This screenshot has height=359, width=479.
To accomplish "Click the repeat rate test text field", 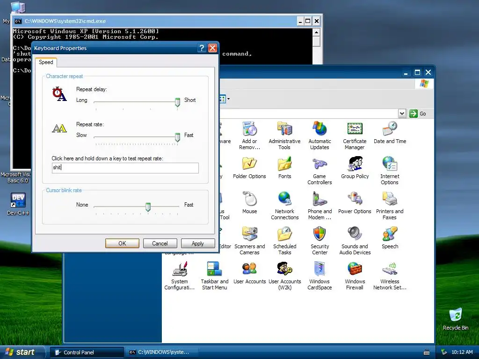I will click(x=125, y=168).
